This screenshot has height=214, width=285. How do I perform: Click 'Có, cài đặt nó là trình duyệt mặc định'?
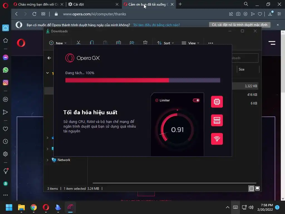[240, 25]
